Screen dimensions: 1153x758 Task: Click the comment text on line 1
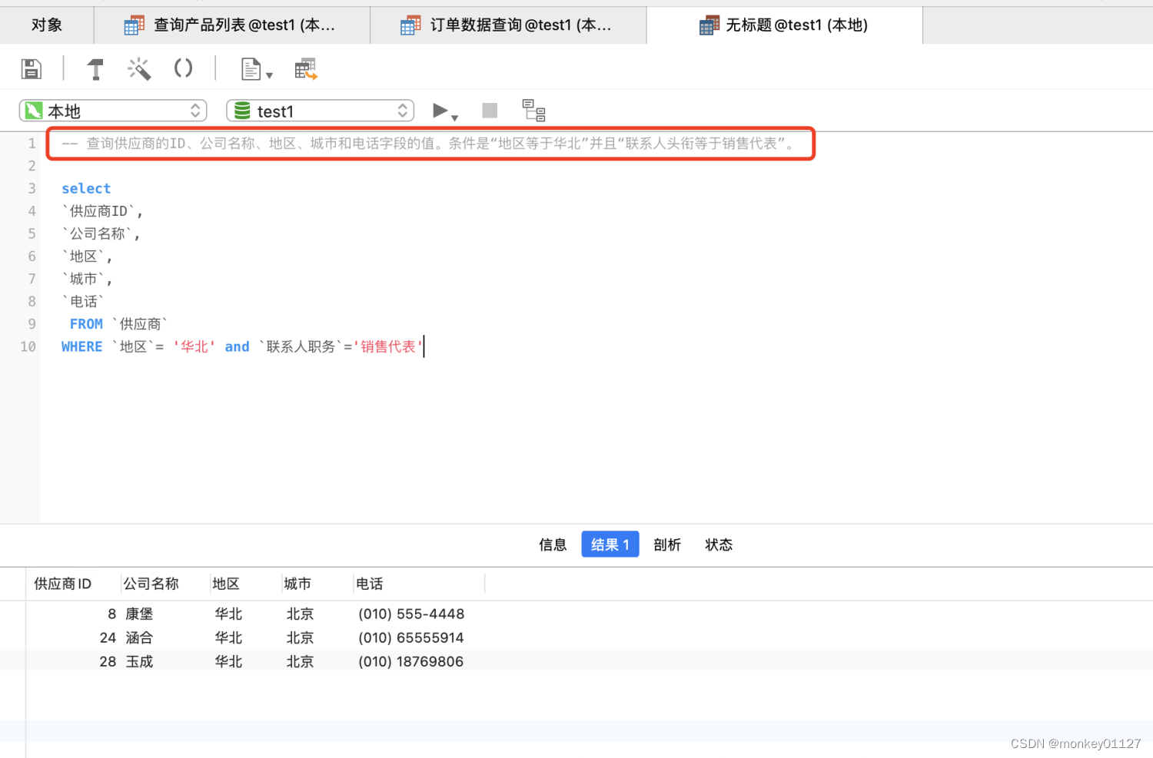pyautogui.click(x=428, y=144)
